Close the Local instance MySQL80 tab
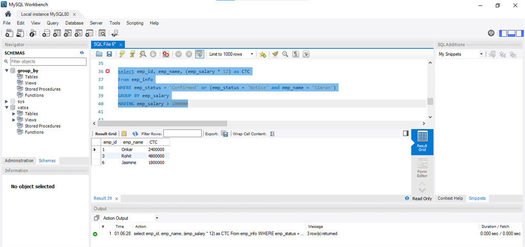Image resolution: width=525 pixels, height=247 pixels. (x=74, y=14)
